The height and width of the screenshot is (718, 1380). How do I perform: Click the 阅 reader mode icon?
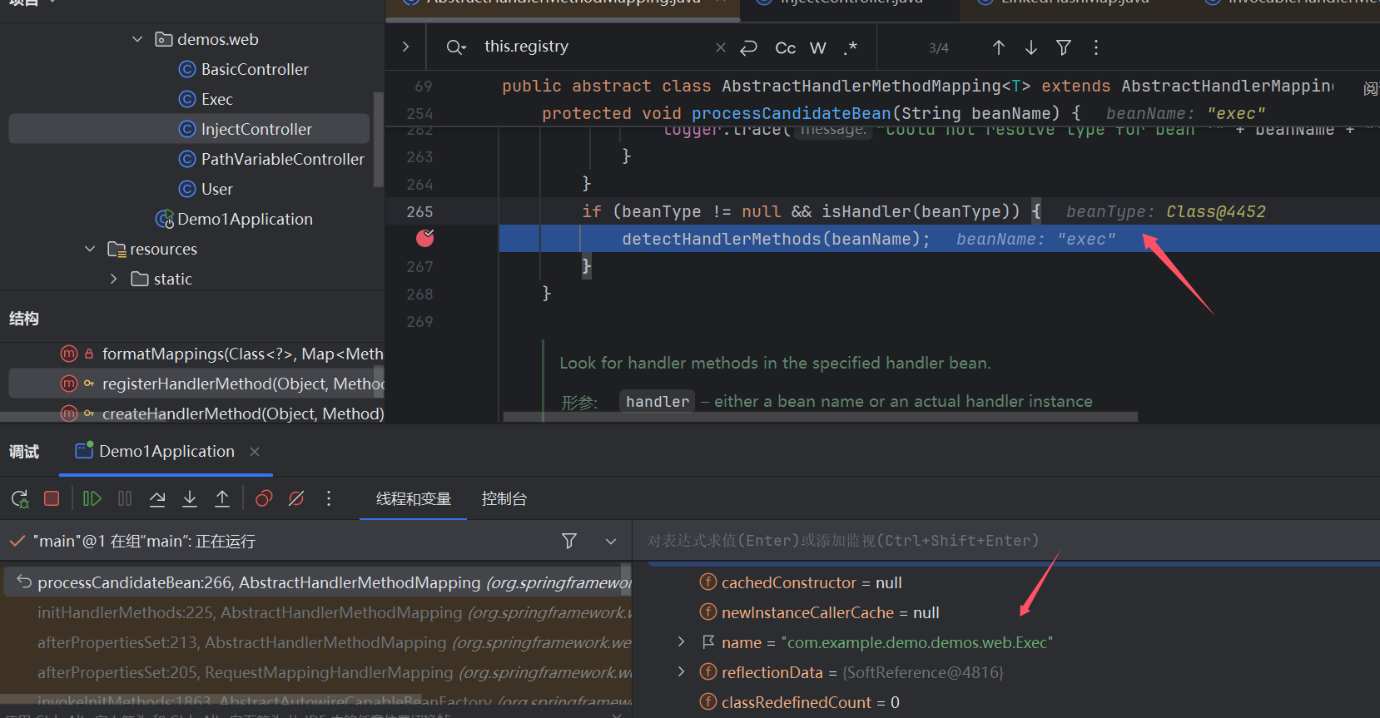(1370, 88)
